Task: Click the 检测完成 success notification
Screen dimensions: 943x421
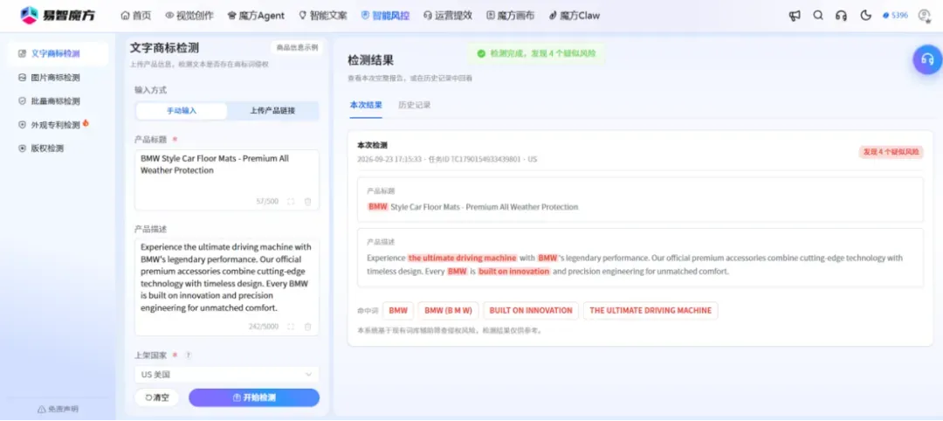Action: pos(536,53)
